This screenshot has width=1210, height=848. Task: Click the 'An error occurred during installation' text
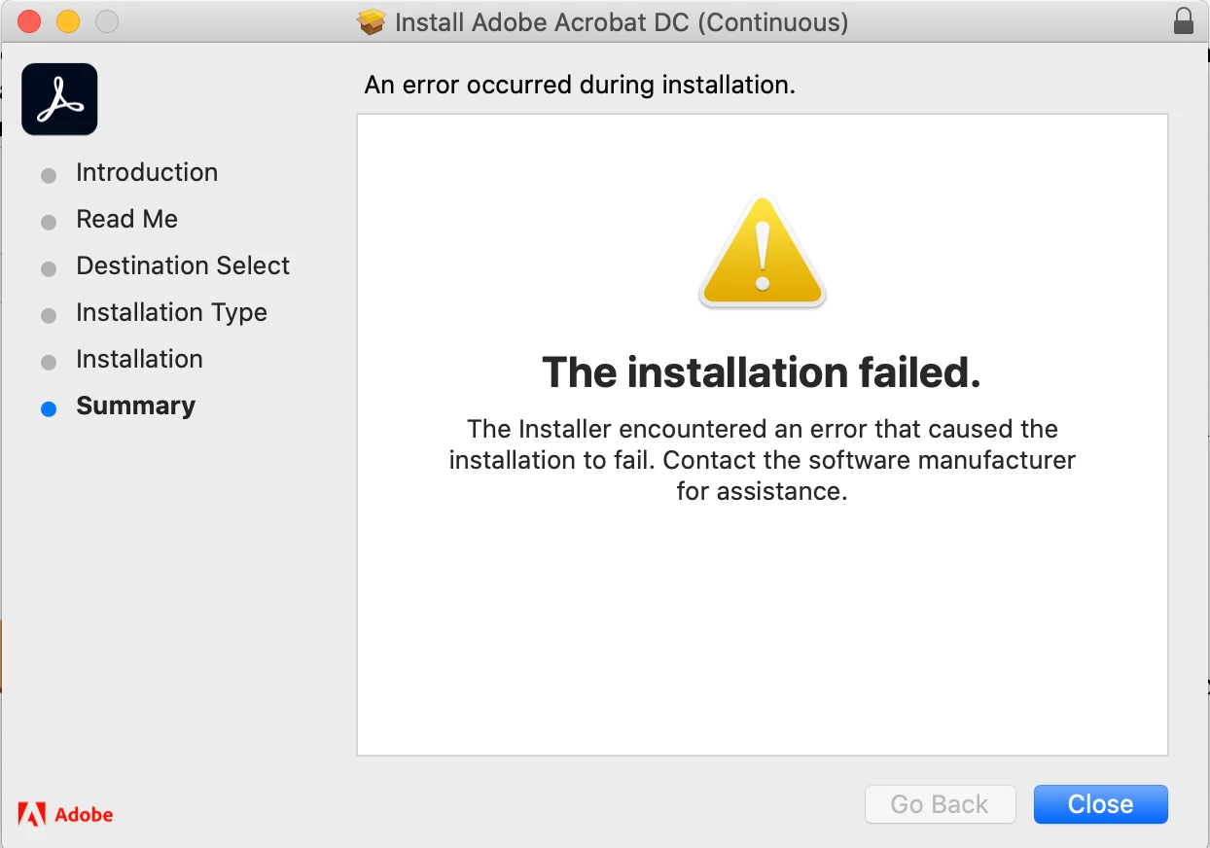[580, 85]
